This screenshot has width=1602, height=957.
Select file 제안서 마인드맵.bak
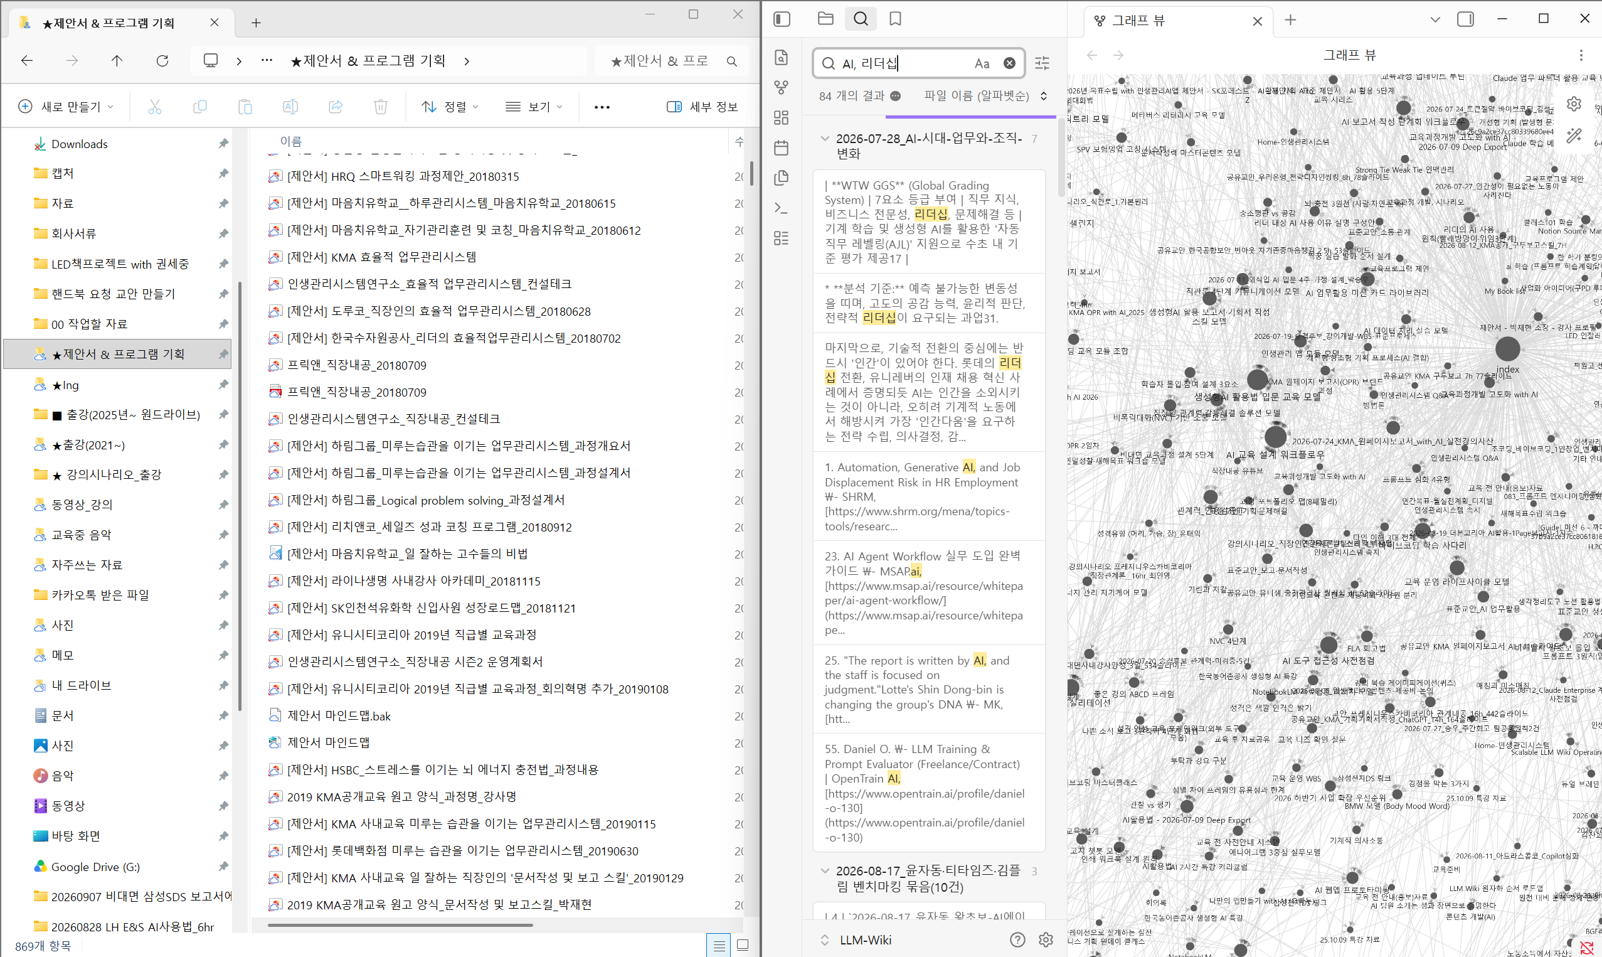pyautogui.click(x=339, y=716)
